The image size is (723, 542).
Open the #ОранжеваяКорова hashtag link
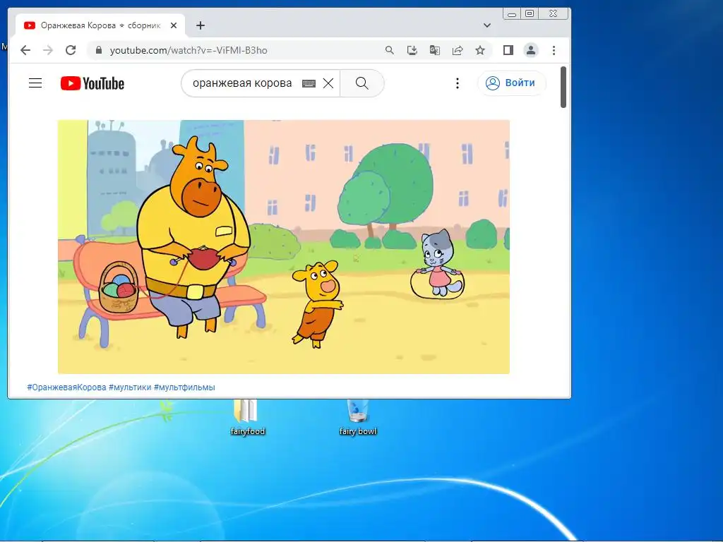click(66, 387)
